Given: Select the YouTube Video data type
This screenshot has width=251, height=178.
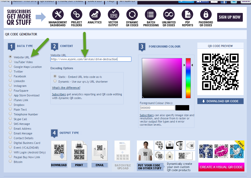Looking at the screenshot, I should pos(10,62).
